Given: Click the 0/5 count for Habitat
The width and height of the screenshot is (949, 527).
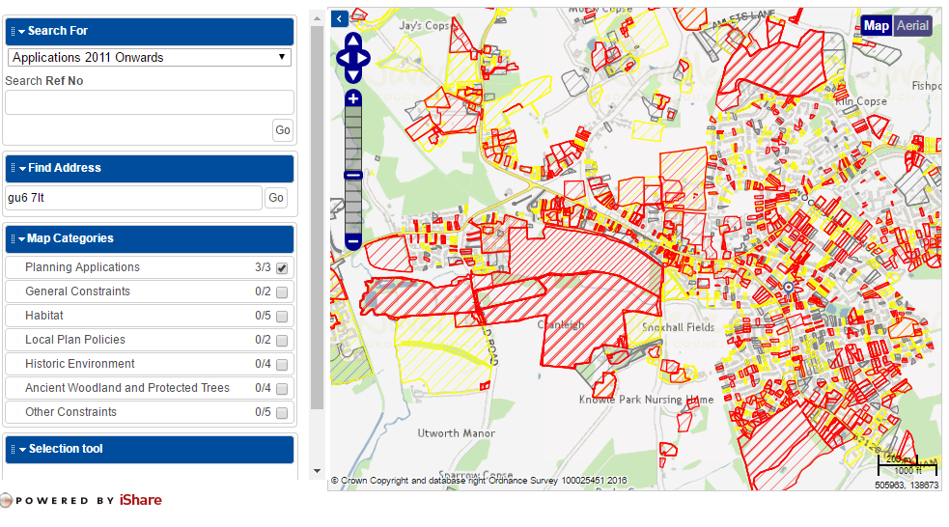Looking at the screenshot, I should 263,316.
